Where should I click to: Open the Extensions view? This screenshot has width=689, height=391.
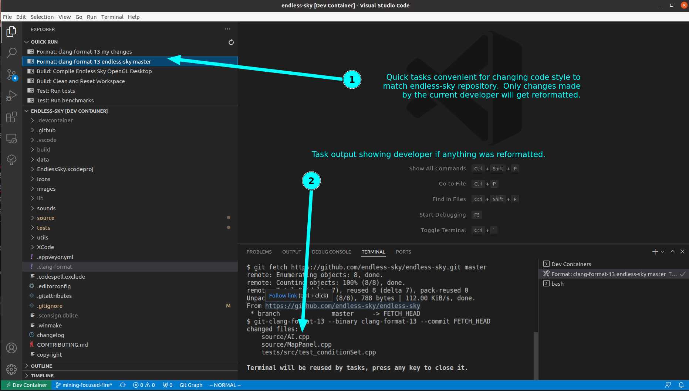tap(11, 117)
